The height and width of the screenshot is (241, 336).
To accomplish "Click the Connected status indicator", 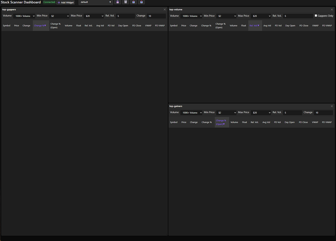I will (x=49, y=2).
